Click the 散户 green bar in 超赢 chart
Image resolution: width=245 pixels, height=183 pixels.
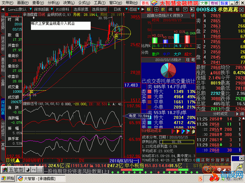[155, 40]
